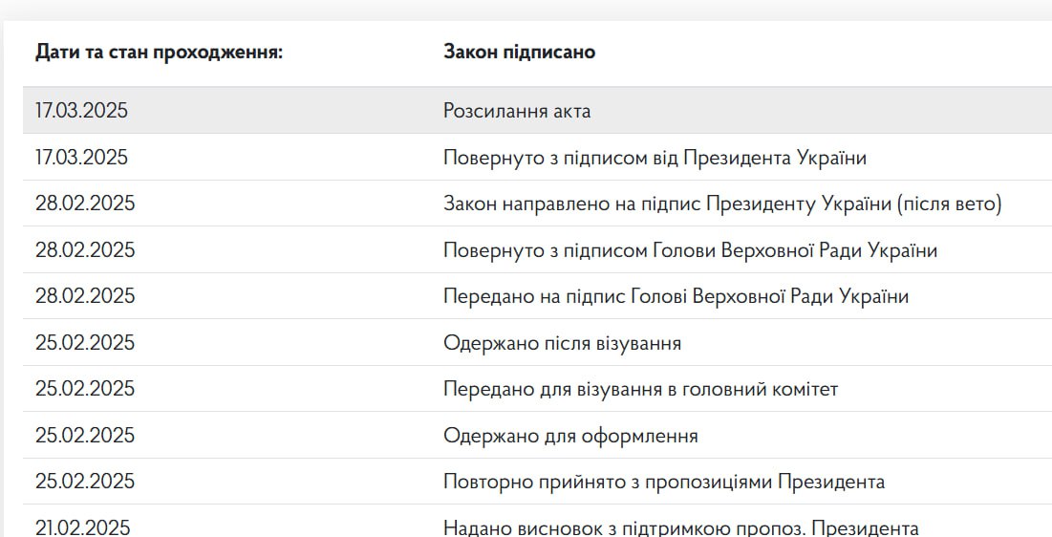Click "Передано на підпис Голові Верховної Ради України"

click(676, 296)
